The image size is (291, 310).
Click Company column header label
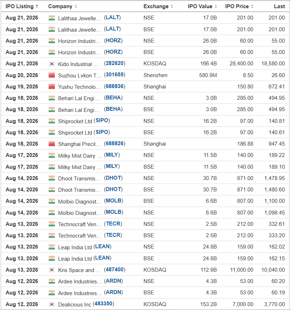click(x=60, y=6)
